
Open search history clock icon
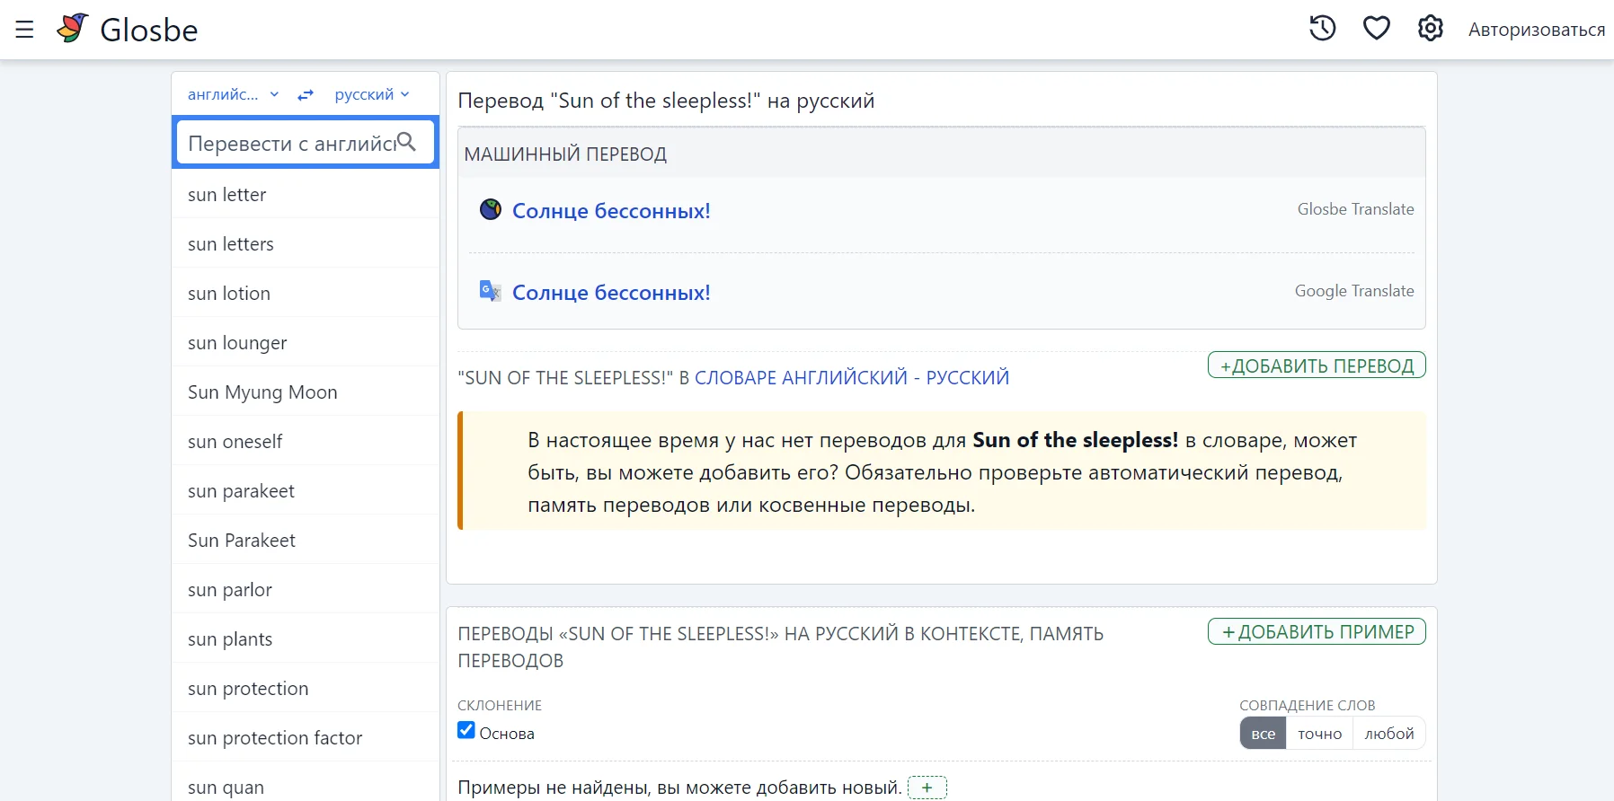tap(1322, 29)
